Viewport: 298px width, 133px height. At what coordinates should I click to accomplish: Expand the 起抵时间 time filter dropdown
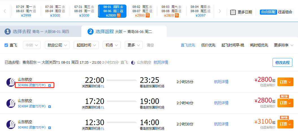pyautogui.click(x=86, y=45)
